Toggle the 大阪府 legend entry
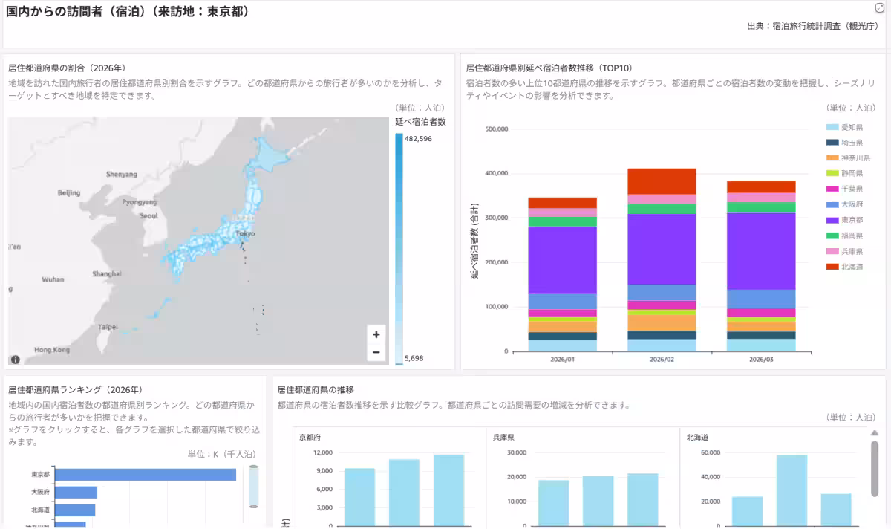 (x=846, y=205)
